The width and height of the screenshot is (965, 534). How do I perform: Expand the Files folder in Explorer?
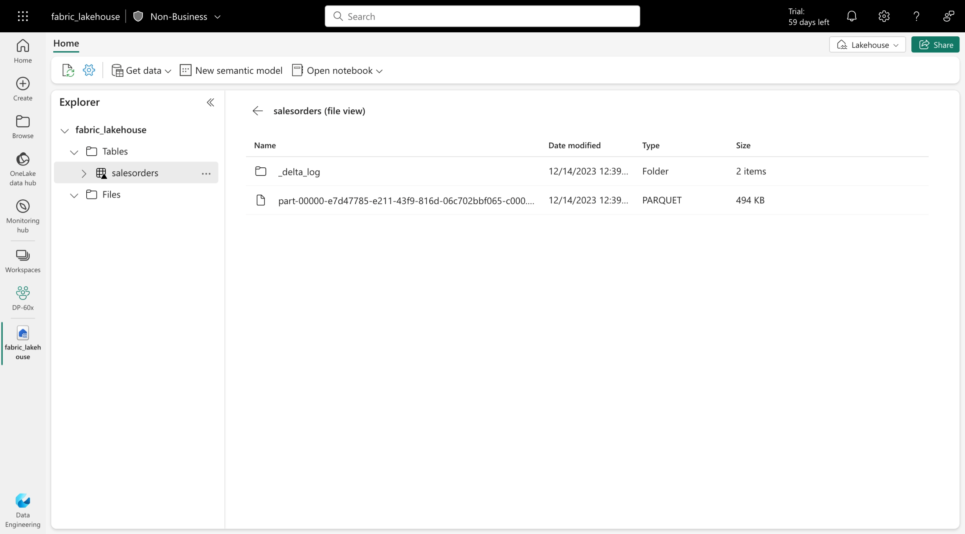coord(74,195)
